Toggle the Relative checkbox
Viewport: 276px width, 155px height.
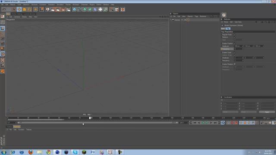coord(234,37)
